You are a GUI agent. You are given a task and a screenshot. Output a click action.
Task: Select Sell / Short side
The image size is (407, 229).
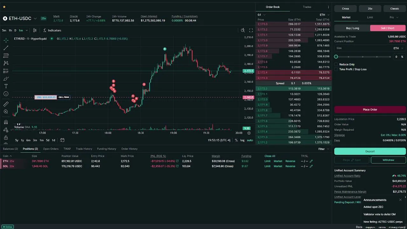(x=388, y=28)
